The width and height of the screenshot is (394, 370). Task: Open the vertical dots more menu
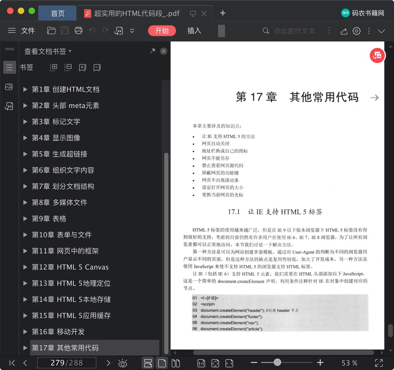tap(369, 31)
